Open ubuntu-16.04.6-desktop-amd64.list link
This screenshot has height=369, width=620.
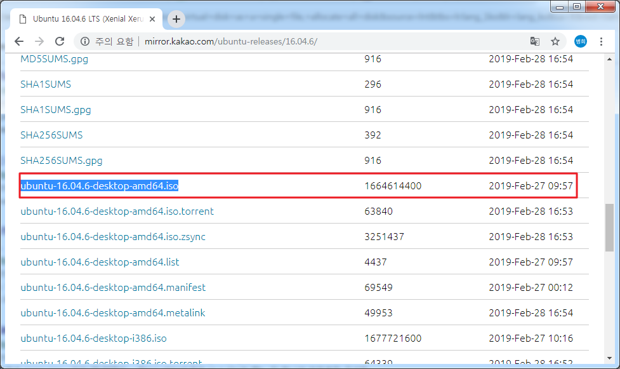coord(100,262)
